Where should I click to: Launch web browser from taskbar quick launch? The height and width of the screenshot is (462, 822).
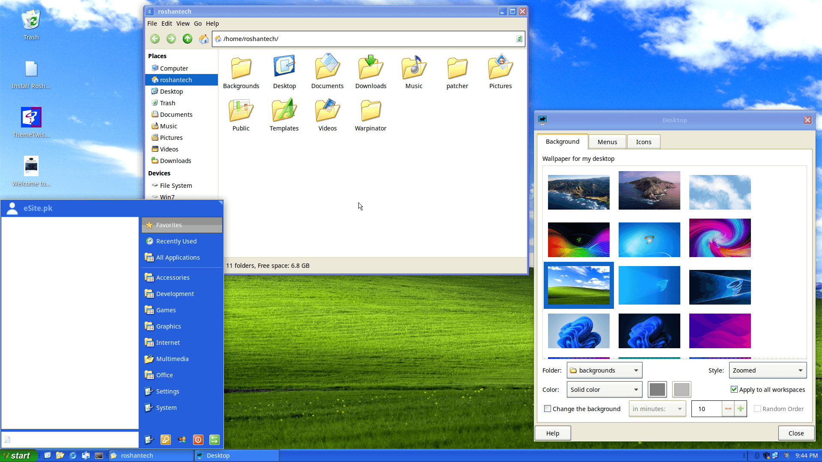(73, 456)
